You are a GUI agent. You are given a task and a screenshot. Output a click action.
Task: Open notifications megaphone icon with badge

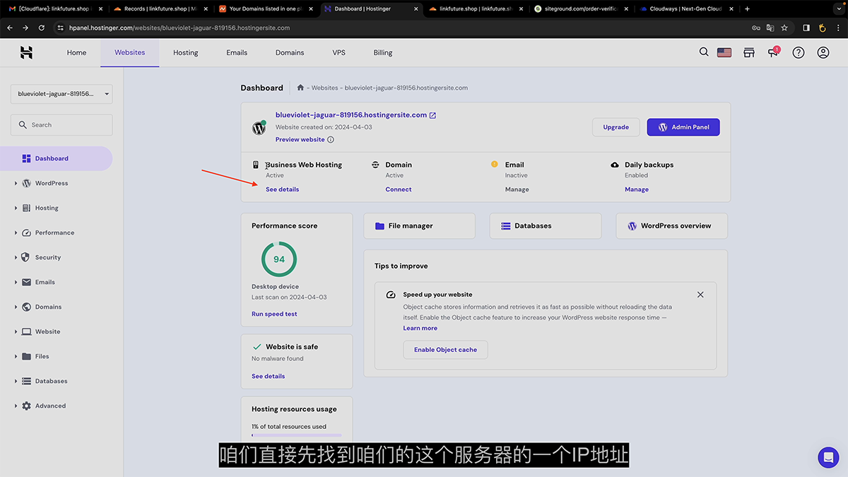(x=773, y=52)
